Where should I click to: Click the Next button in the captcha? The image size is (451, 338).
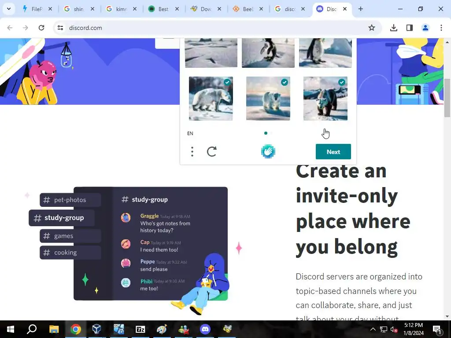pyautogui.click(x=333, y=152)
